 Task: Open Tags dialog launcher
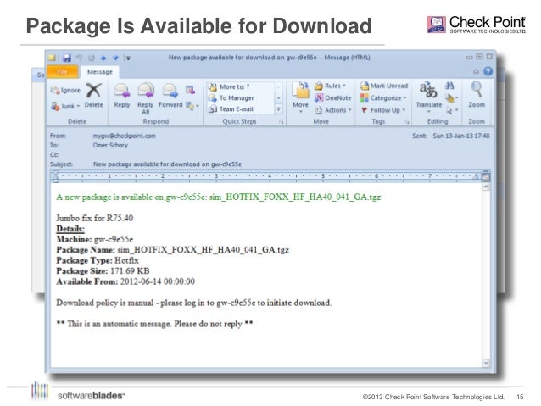click(407, 122)
